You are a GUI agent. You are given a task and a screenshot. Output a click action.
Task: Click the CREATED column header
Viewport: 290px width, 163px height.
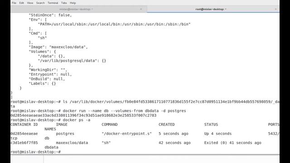click(166, 125)
